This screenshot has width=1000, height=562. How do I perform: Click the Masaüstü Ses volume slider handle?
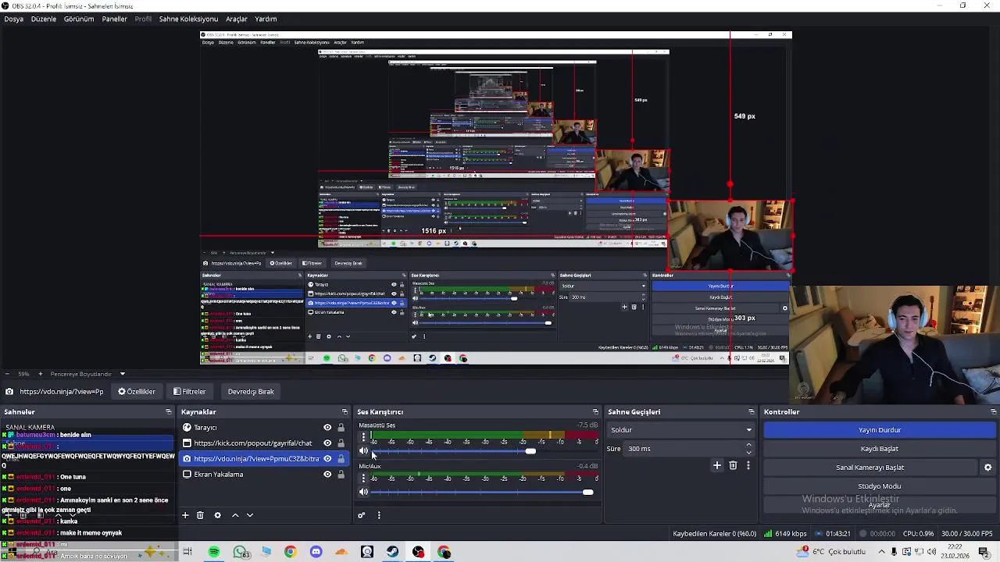tap(530, 451)
